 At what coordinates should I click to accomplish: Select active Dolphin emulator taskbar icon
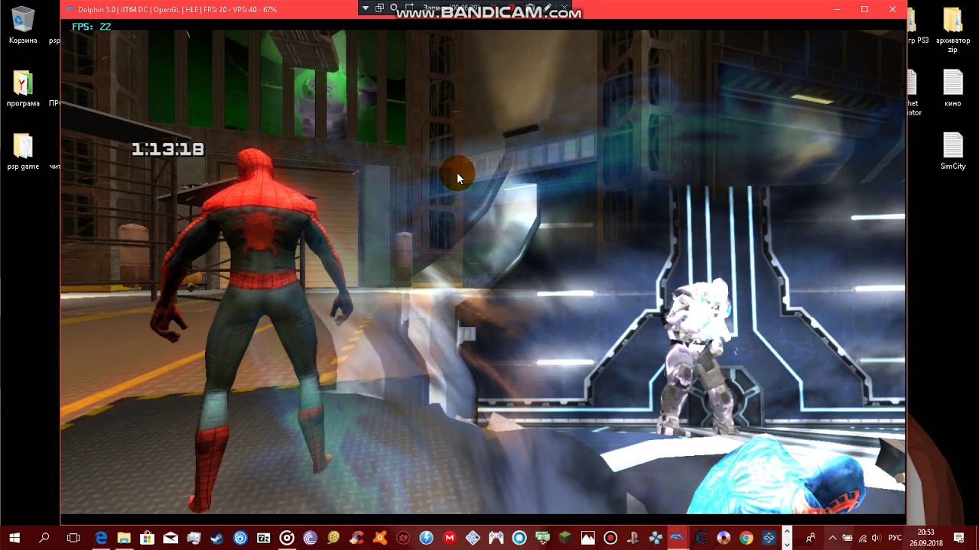[x=678, y=538]
